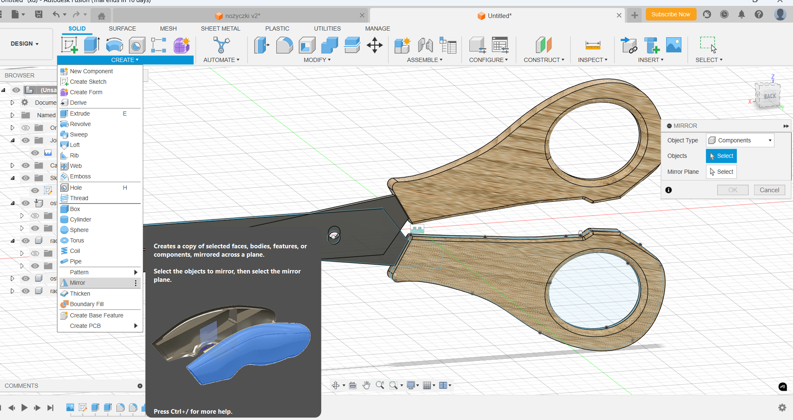Play the timeline with play button
Viewport: 793px width, 420px height.
pos(24,407)
